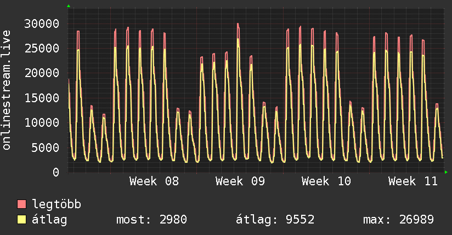Click the 30000 y-axis tick label
Viewport: 452px width, 235px height.
pyautogui.click(x=42, y=23)
